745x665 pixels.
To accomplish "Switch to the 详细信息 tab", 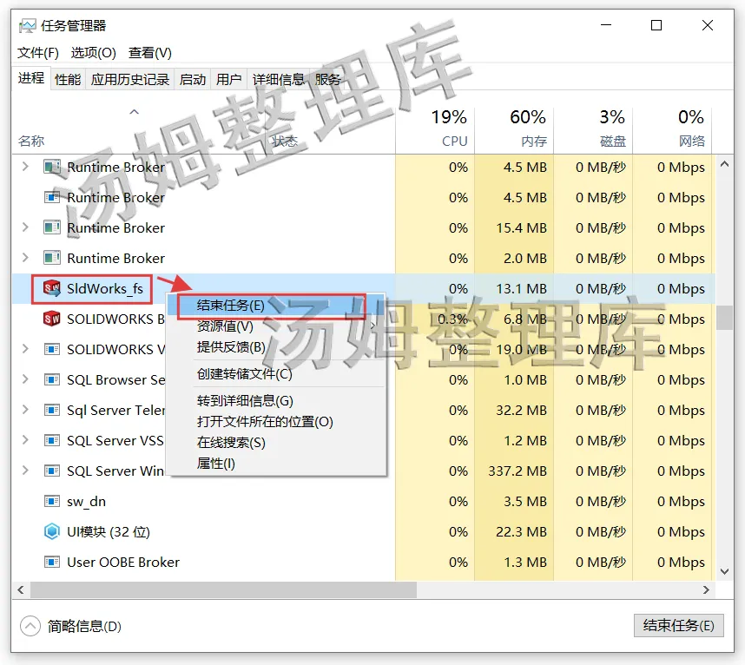I will click(x=279, y=79).
